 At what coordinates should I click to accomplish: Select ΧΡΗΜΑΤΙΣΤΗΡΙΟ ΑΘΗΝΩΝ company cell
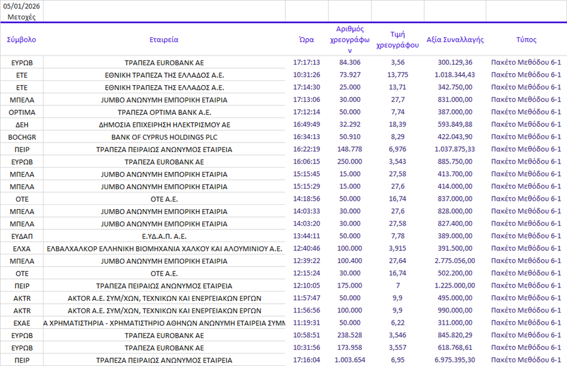(164, 323)
